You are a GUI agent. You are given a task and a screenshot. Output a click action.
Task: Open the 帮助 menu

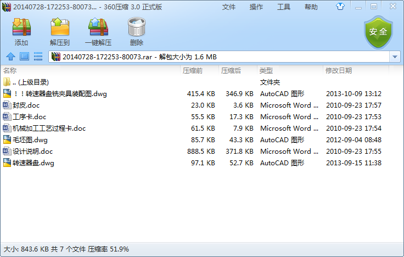[x=311, y=7]
